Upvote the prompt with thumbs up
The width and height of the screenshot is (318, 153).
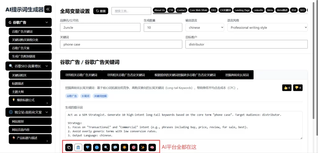[x=287, y=88]
